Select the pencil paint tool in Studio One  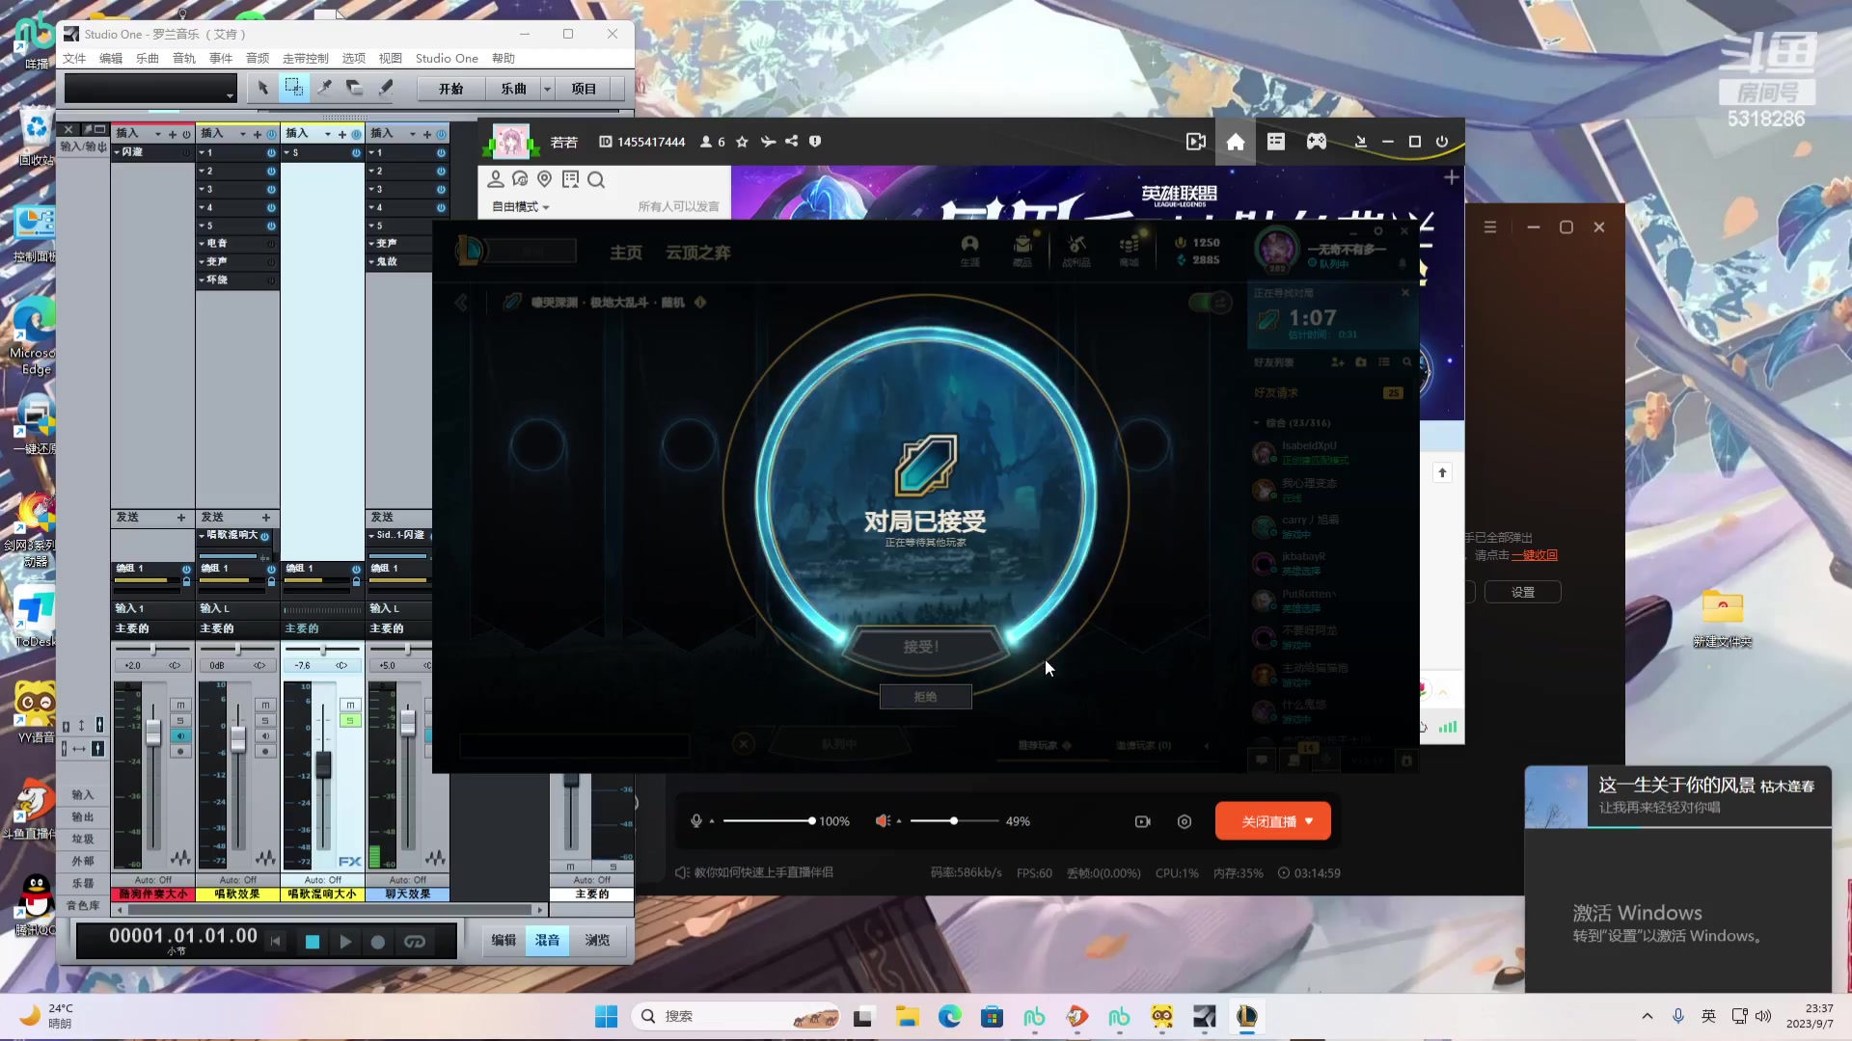385,88
